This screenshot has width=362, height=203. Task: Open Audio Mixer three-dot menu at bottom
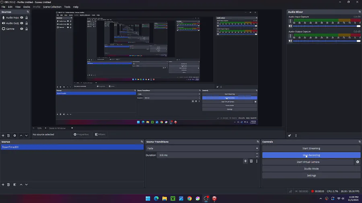[x=296, y=136]
